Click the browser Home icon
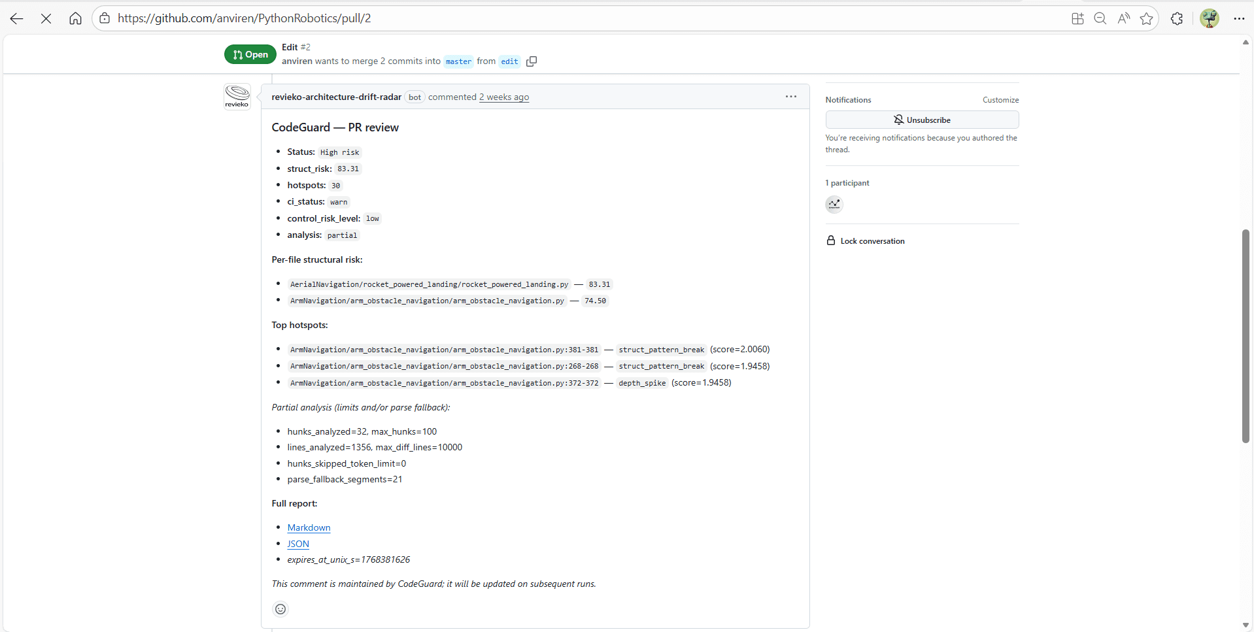 (x=75, y=18)
